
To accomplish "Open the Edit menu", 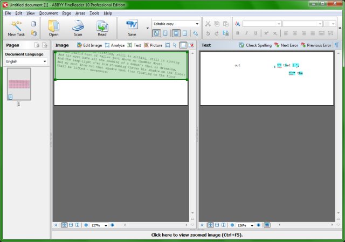I will click(19, 13).
